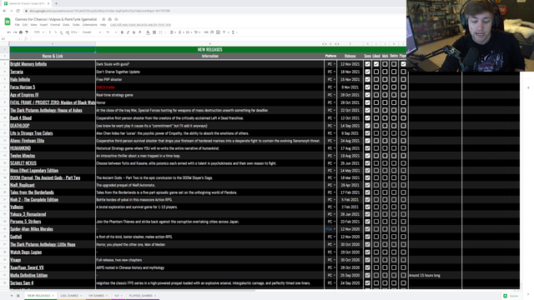Screen dimensions: 534x300
Task: Select the Paint format tool
Action: tap(27, 32)
